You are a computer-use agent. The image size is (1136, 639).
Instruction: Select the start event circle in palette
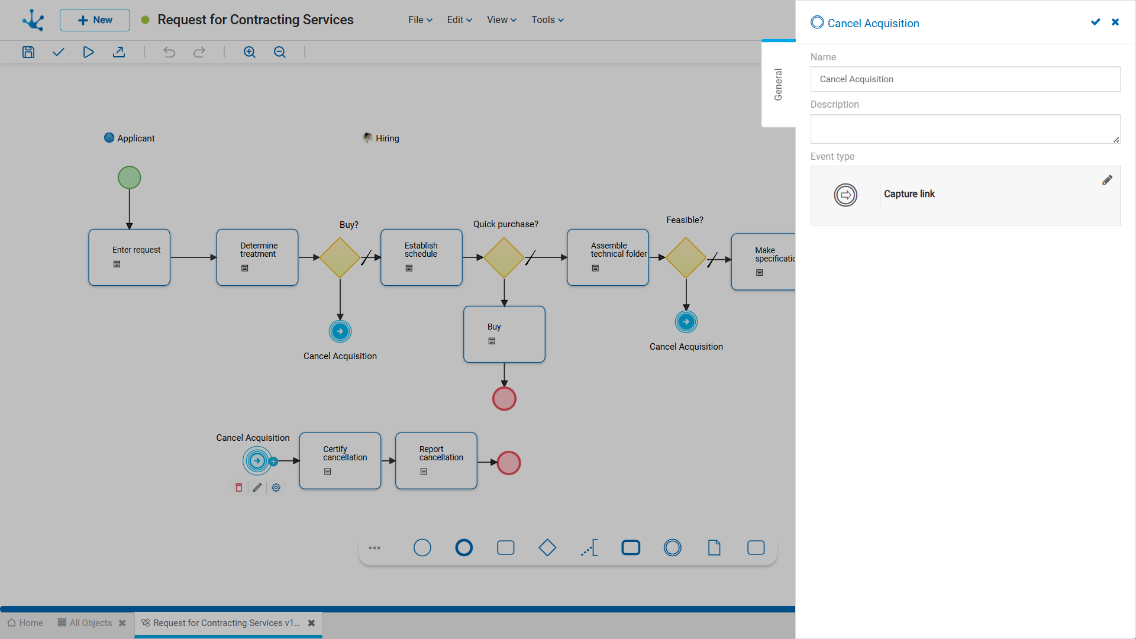[x=422, y=548]
